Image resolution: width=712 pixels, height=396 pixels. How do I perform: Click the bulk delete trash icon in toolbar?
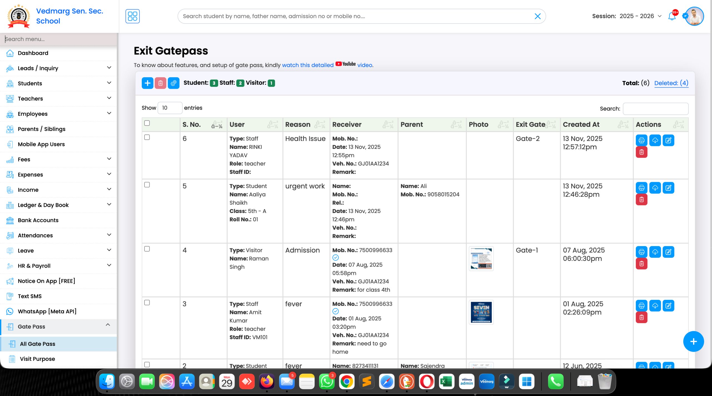click(x=160, y=83)
